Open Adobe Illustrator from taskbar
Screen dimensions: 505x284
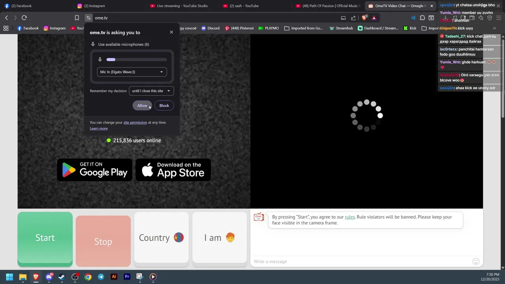point(114,277)
